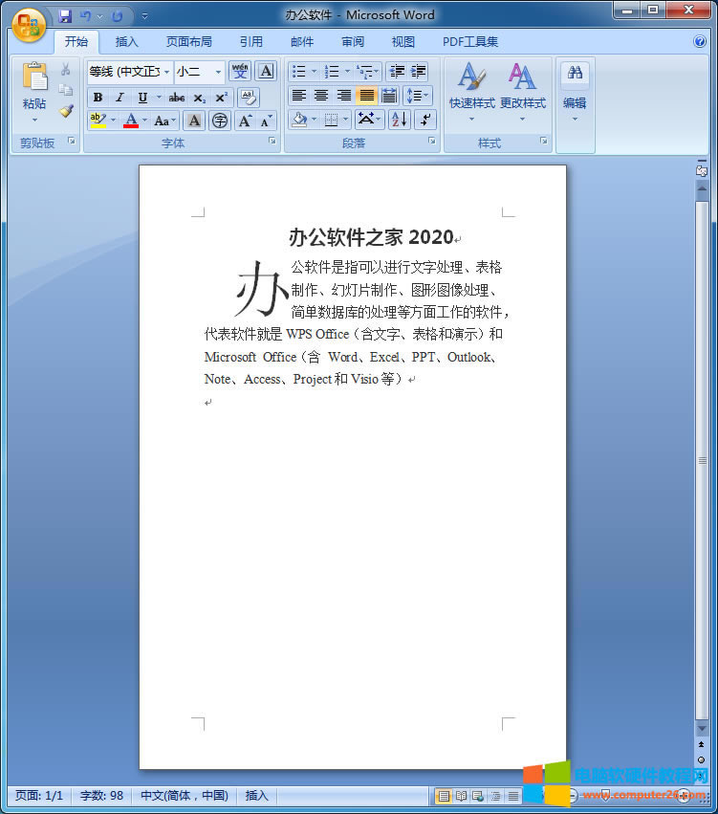
Task: Toggle bold formatting
Action: click(x=98, y=97)
